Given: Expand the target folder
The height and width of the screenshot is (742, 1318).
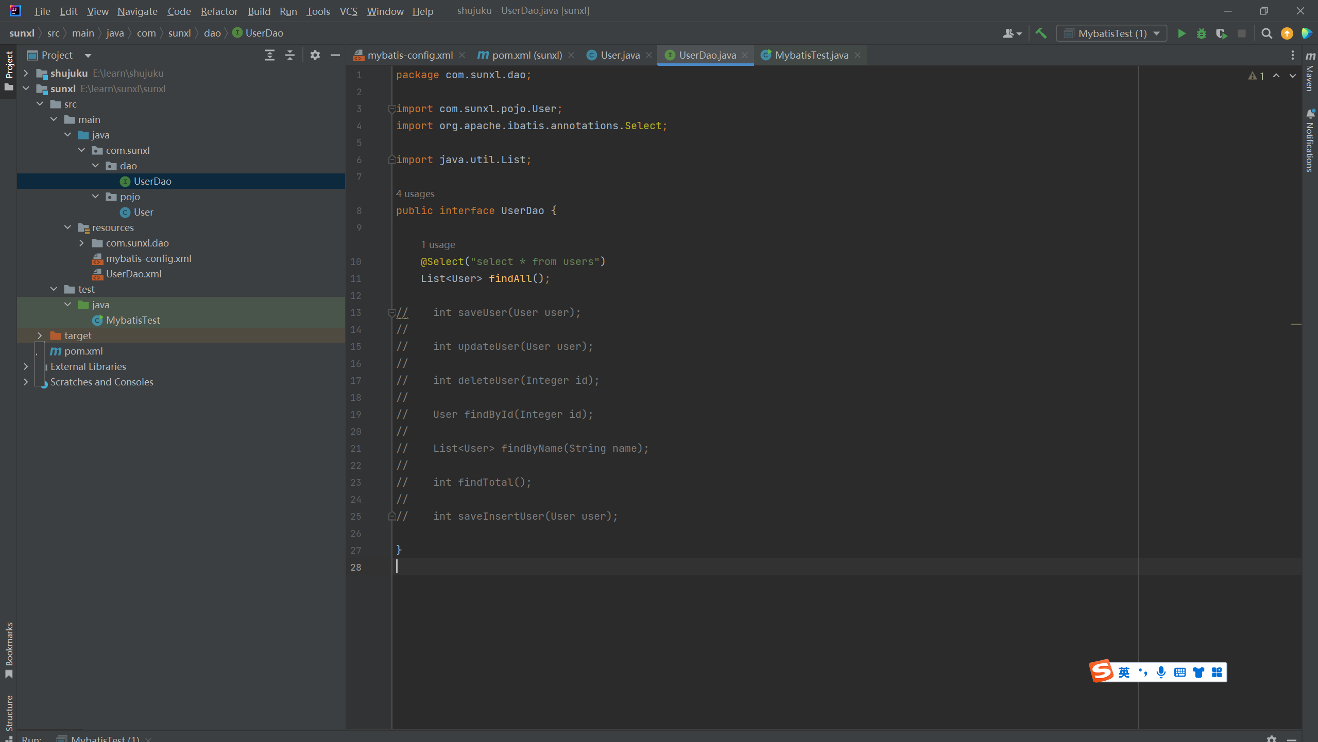Looking at the screenshot, I should pos(40,335).
